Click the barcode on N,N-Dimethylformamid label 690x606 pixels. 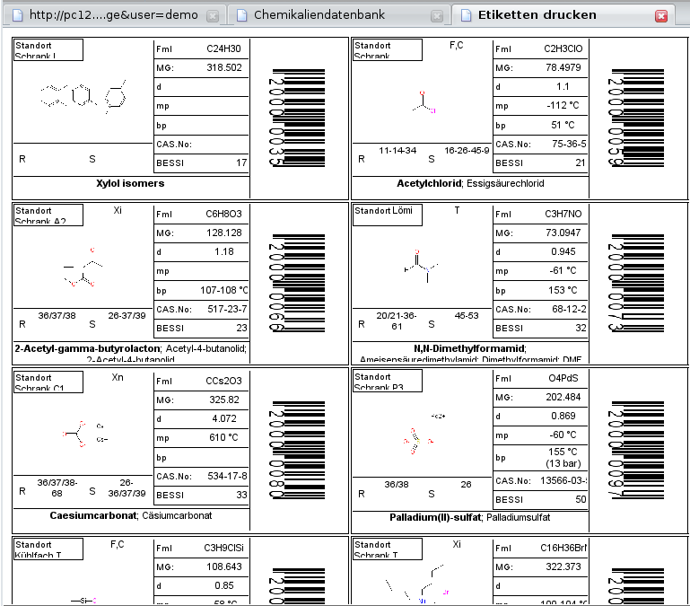[636, 283]
